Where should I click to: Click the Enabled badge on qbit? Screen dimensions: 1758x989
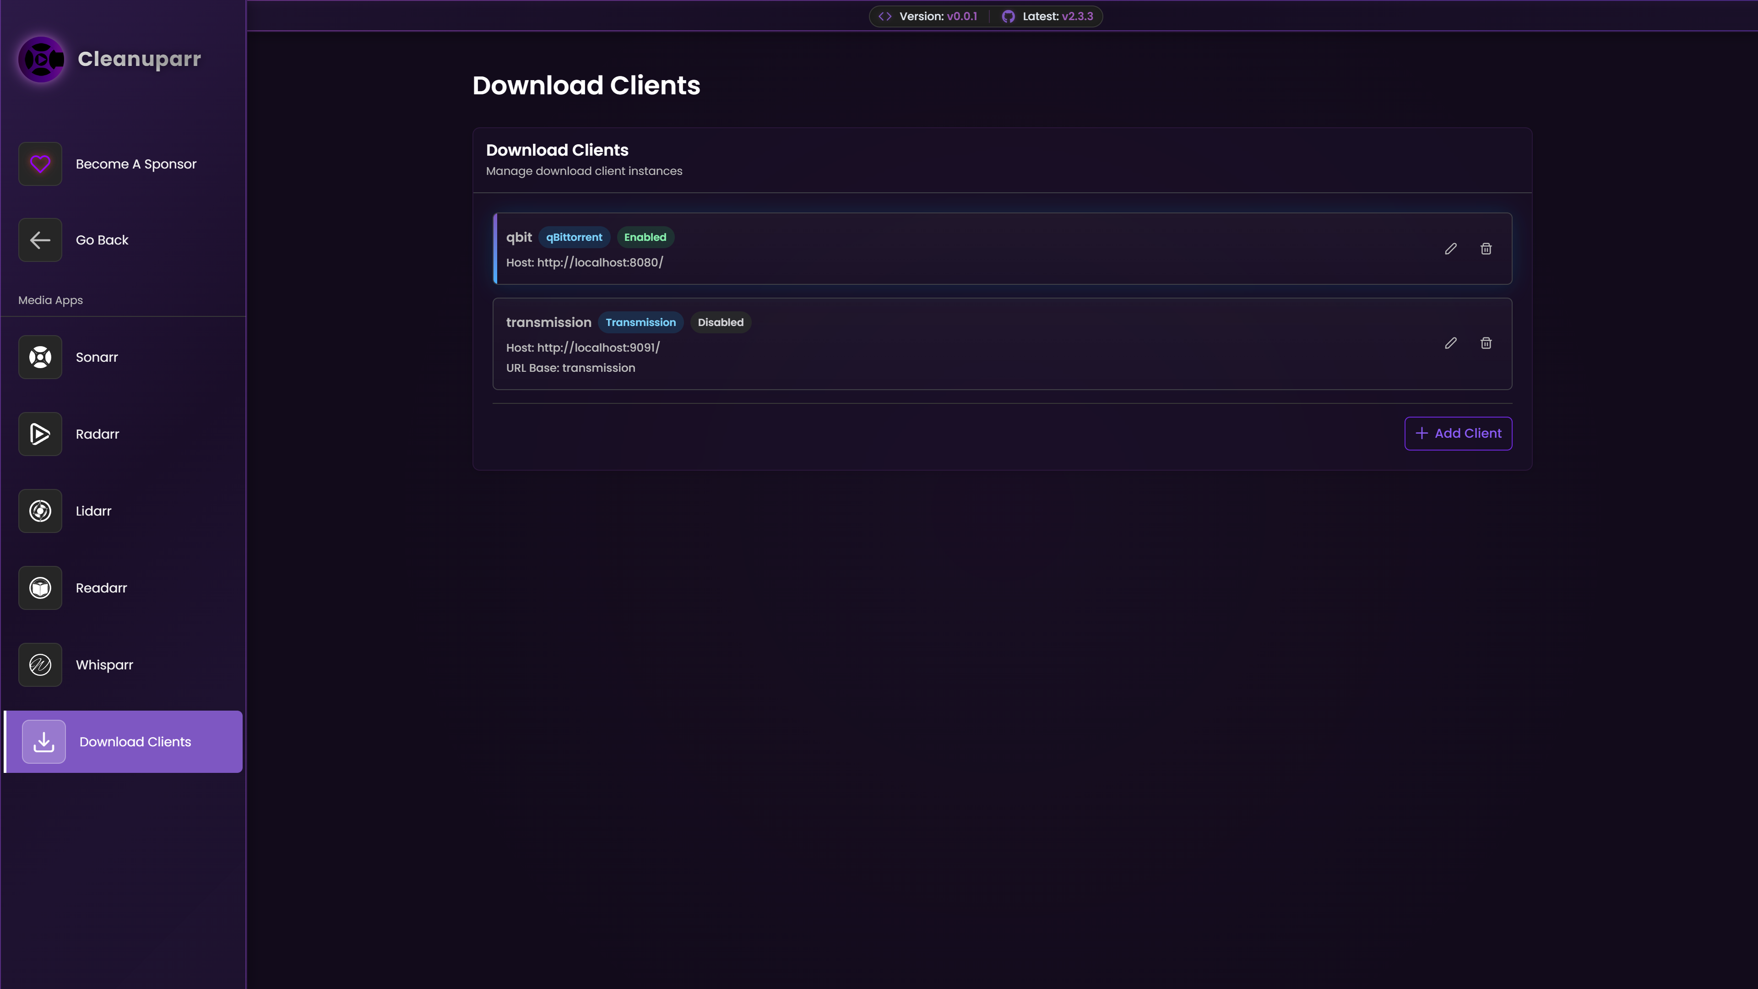[645, 237]
